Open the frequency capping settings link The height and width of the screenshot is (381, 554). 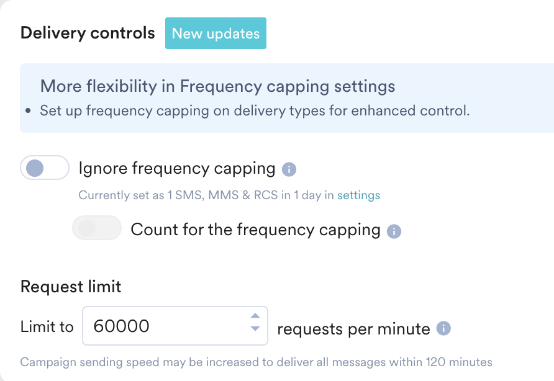(x=358, y=195)
